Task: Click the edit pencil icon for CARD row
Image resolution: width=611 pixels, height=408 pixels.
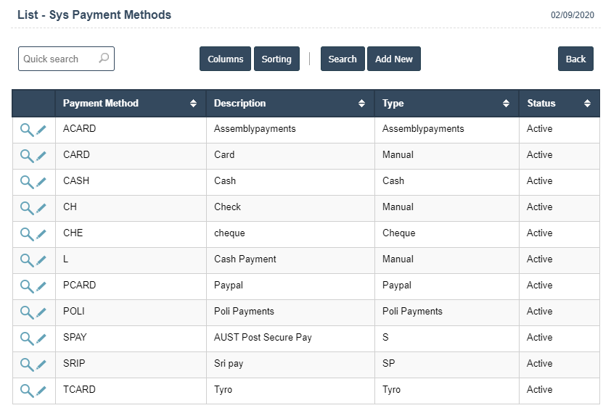Action: point(41,156)
